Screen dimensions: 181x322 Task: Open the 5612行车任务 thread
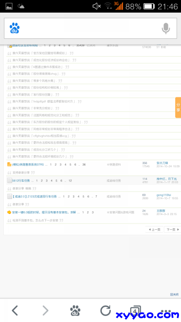(x=21, y=181)
